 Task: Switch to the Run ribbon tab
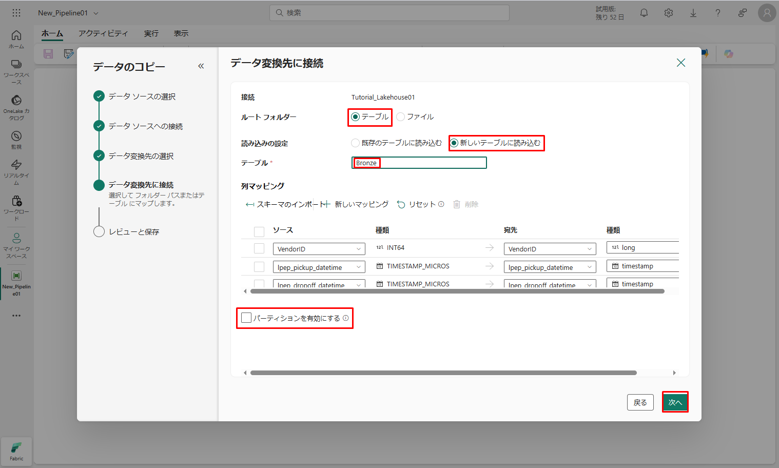click(151, 34)
